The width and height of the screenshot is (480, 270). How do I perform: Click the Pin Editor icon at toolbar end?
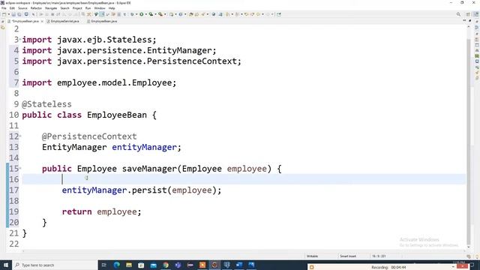click(x=279, y=14)
